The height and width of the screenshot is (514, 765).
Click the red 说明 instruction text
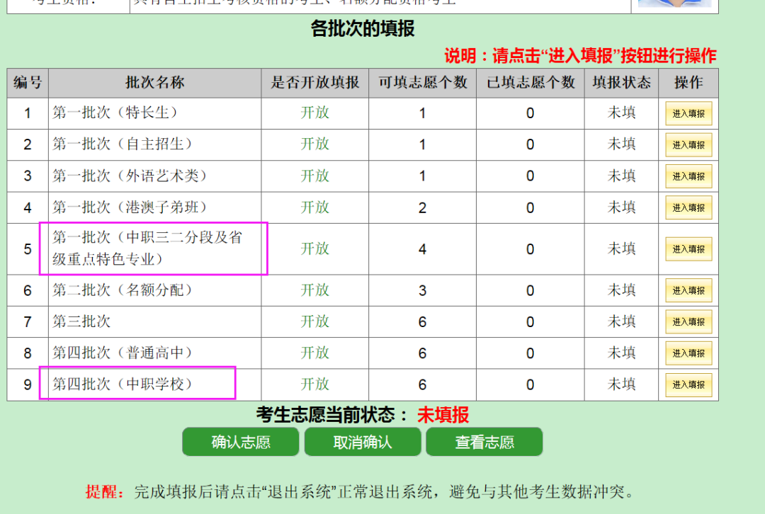[x=580, y=56]
